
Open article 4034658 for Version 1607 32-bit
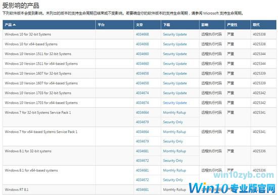click(x=142, y=73)
